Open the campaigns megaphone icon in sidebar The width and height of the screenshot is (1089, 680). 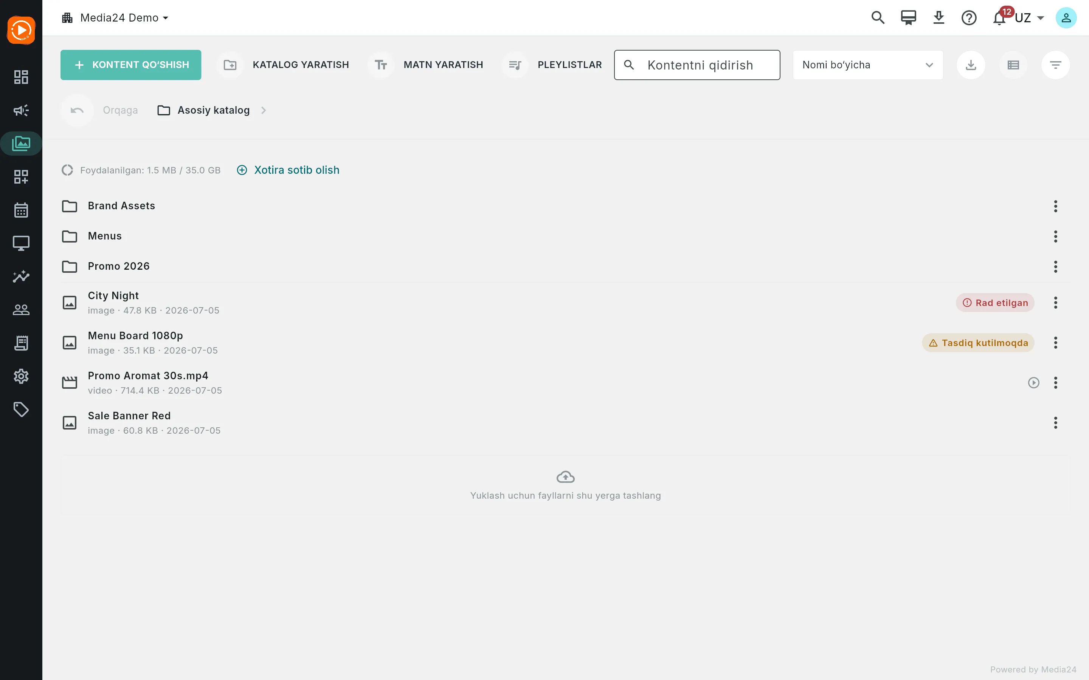(x=21, y=110)
